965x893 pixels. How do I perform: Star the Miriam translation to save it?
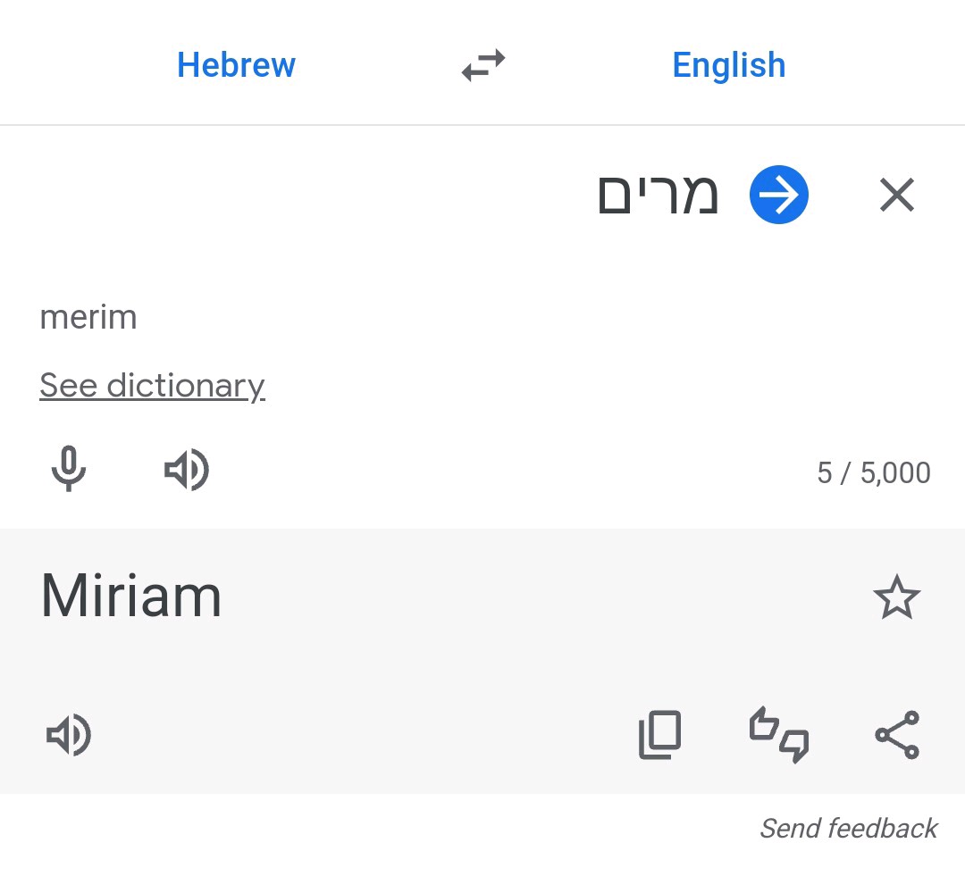tap(895, 597)
